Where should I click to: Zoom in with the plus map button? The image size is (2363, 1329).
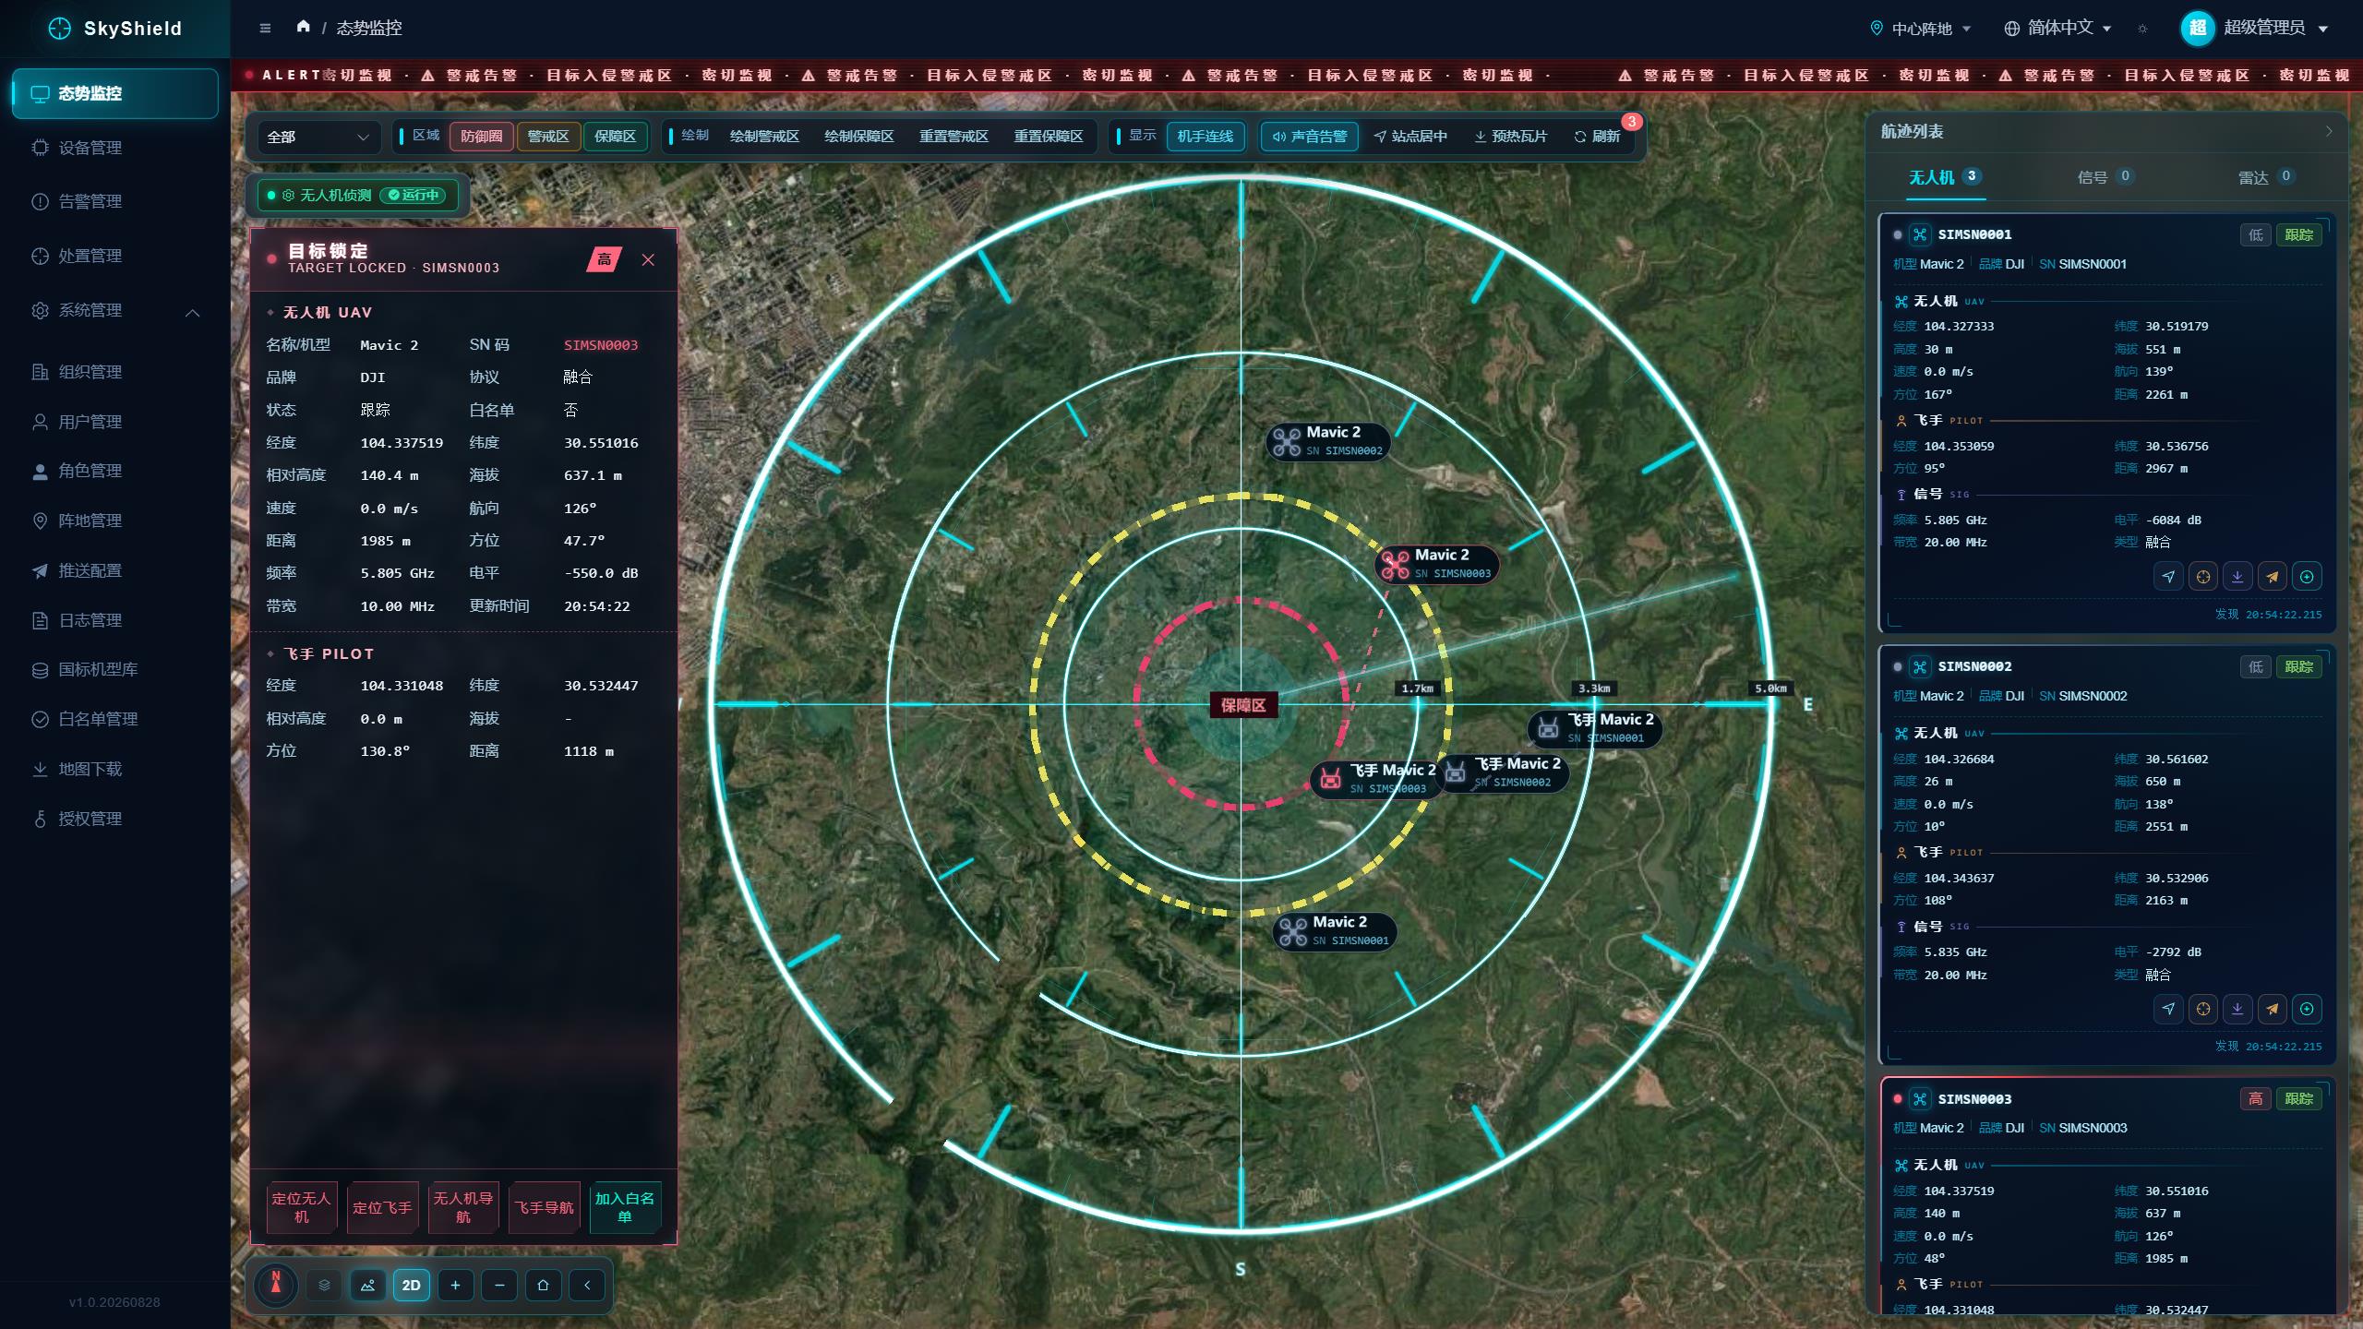pyautogui.click(x=455, y=1285)
